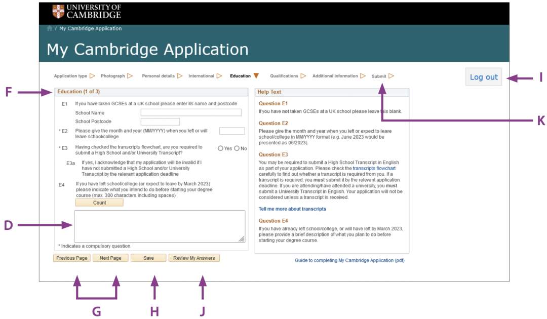The width and height of the screenshot is (547, 319).
Task: Click the Next Page button
Action: click(110, 258)
